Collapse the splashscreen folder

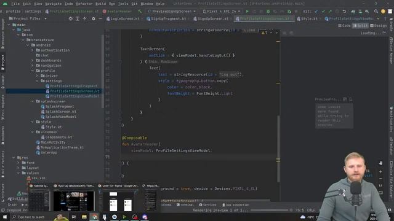coord(33,101)
